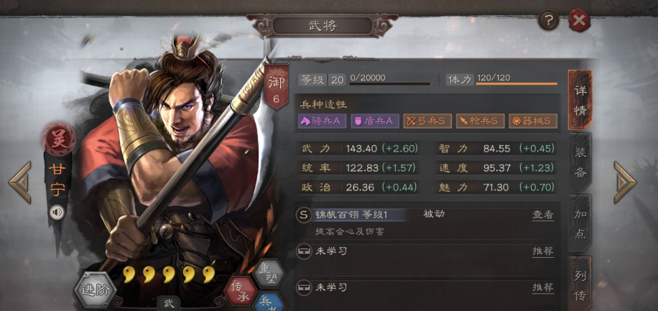Select the 弓兵S troop aptitude badge

pyautogui.click(x=427, y=121)
